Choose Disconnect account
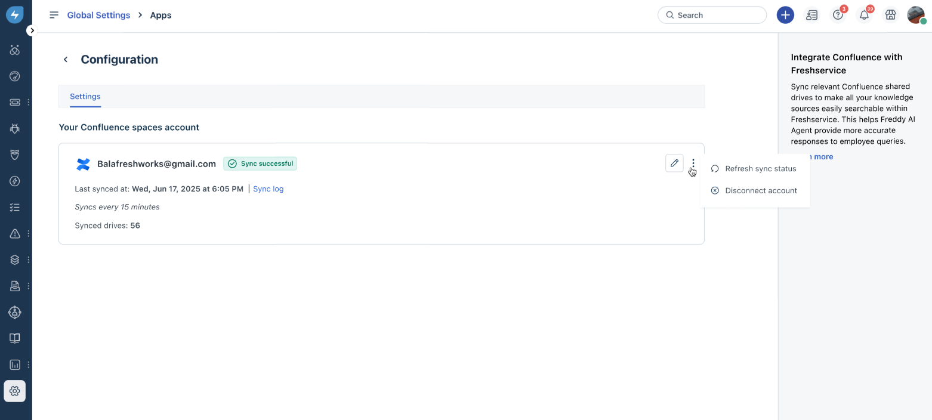The width and height of the screenshot is (932, 420). click(755, 190)
